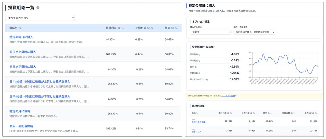326x139 pixels.
Task: Click help icon next to 累計利益 in strategy list header
Action: click(x=119, y=28)
